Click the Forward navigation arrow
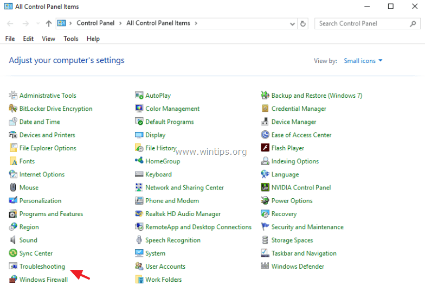 [x=25, y=24]
